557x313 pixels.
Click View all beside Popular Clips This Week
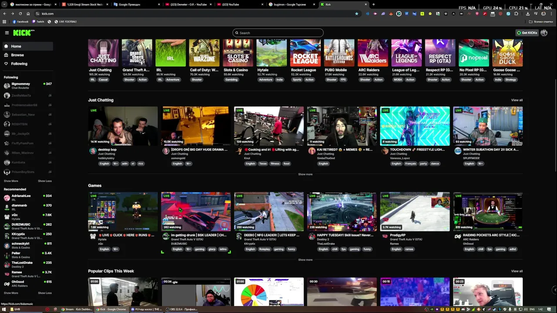517,271
